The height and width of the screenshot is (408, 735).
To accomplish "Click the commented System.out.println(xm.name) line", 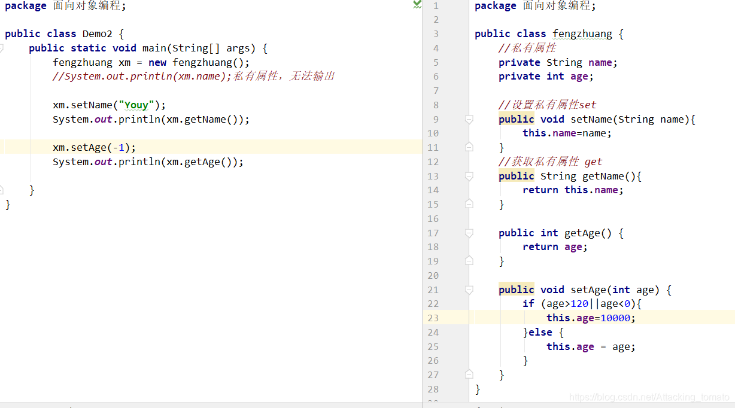I will (x=193, y=77).
